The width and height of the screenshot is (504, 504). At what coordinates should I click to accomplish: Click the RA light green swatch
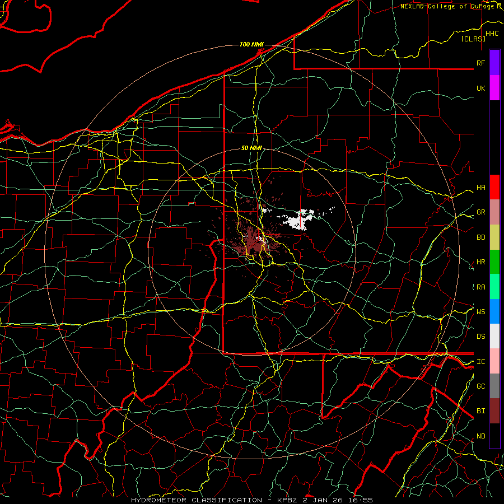494,287
